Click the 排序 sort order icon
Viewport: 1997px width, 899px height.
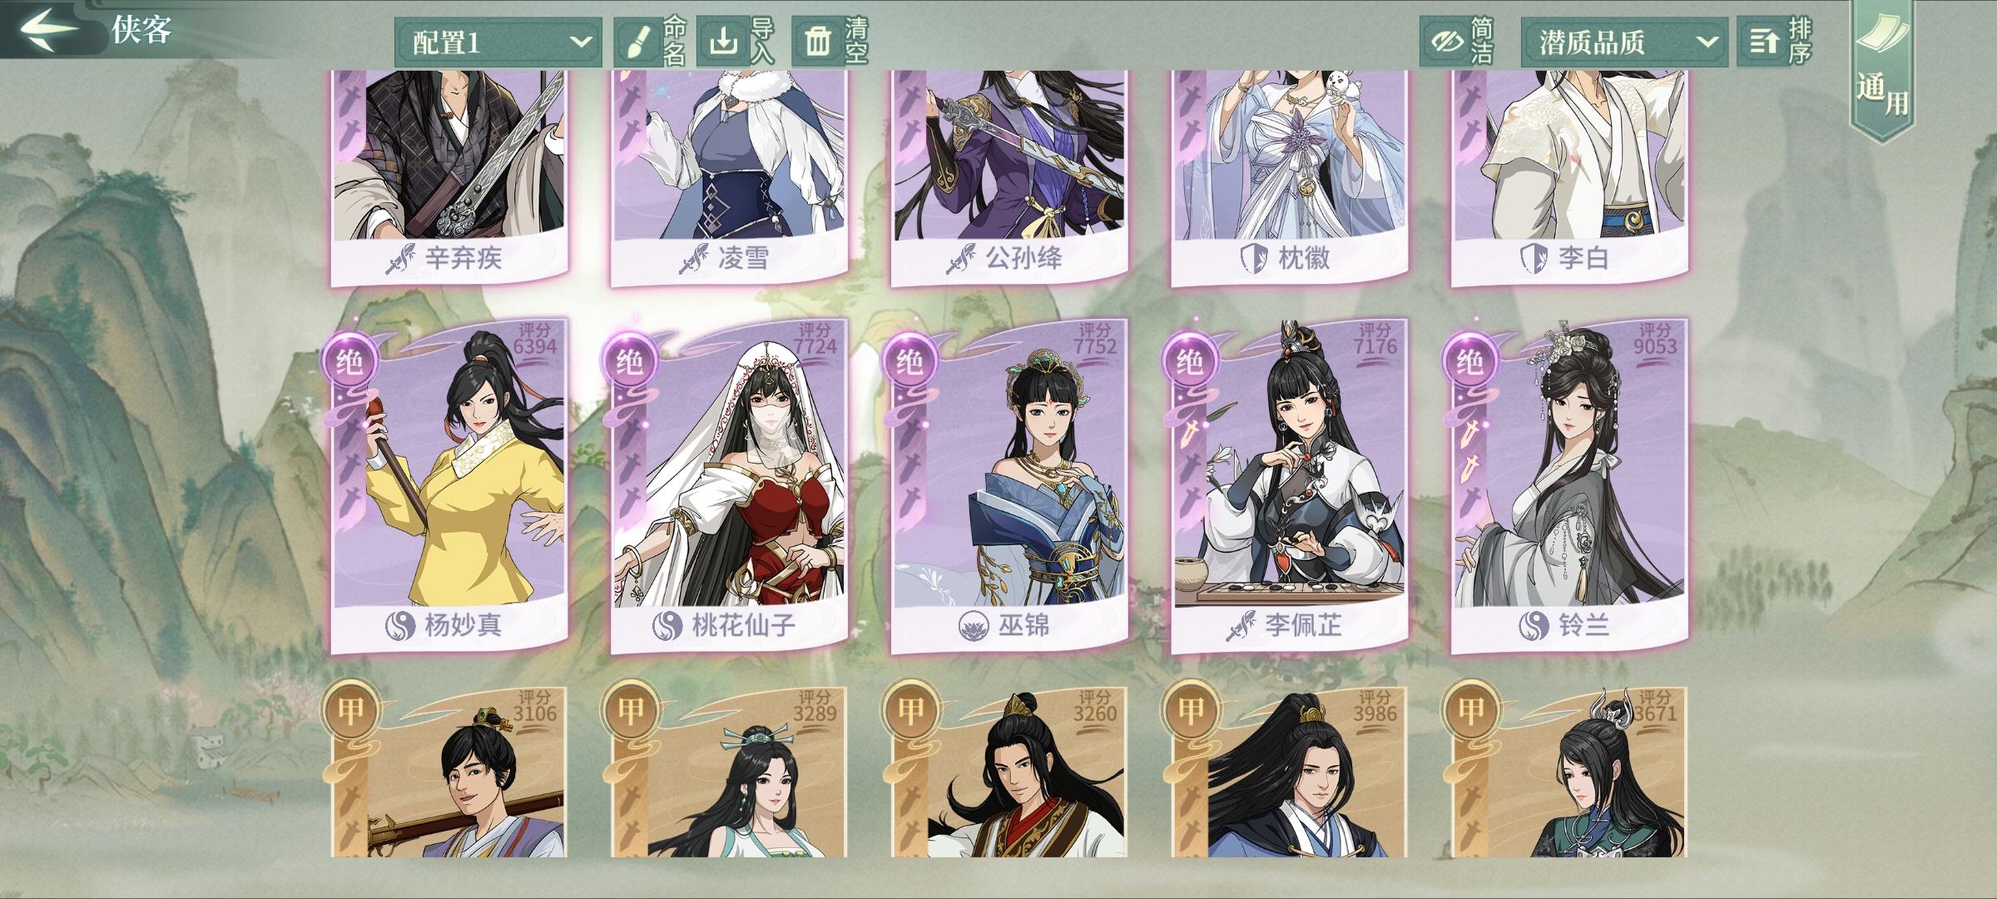(1762, 42)
